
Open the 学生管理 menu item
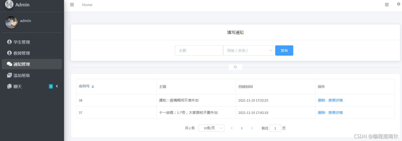point(32,42)
